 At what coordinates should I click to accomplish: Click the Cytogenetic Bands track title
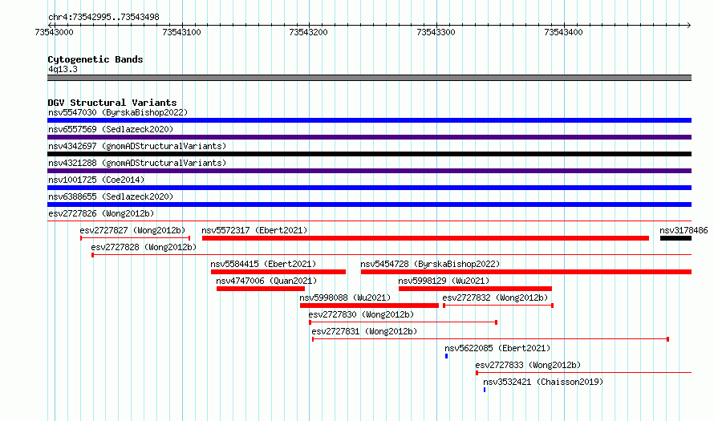tap(95, 59)
